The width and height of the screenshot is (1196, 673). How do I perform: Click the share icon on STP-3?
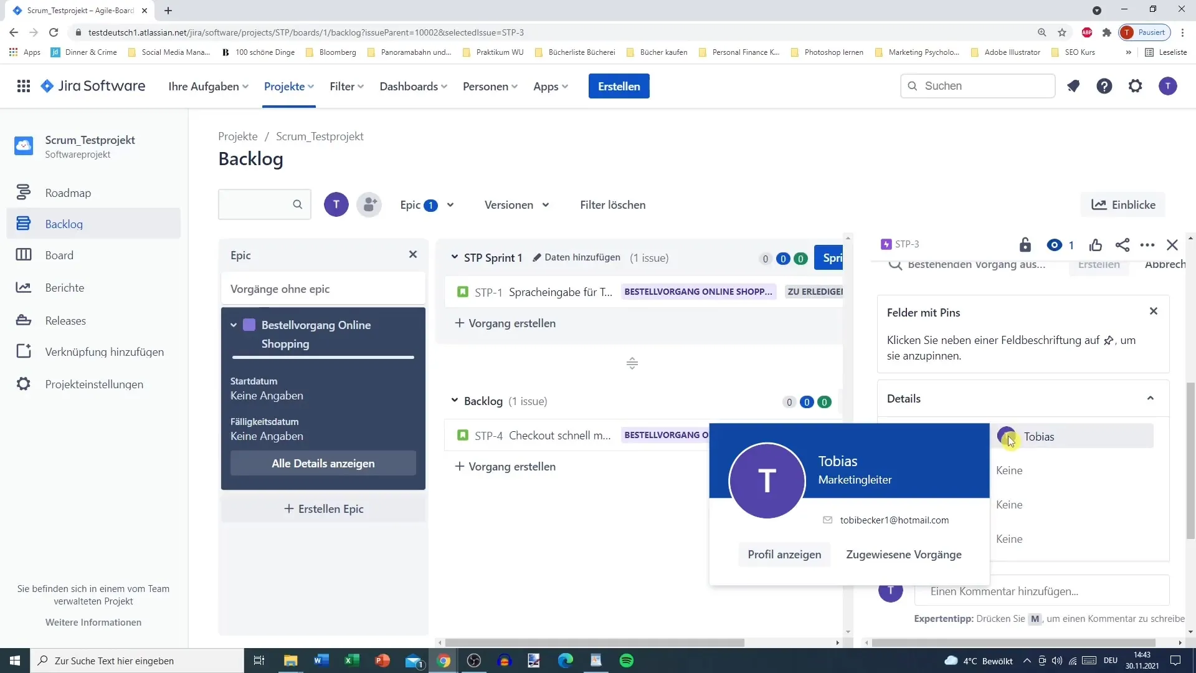(x=1122, y=245)
